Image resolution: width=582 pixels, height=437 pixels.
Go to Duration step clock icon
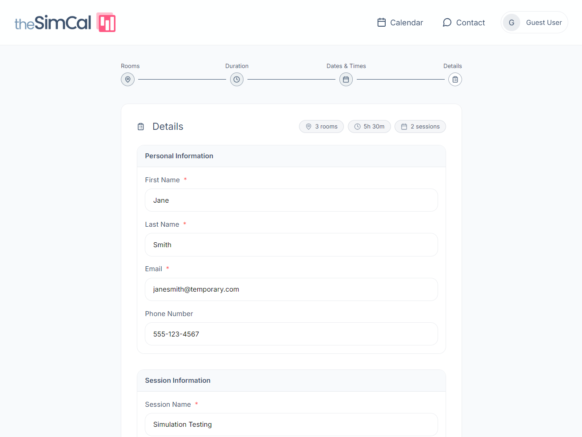[237, 80]
